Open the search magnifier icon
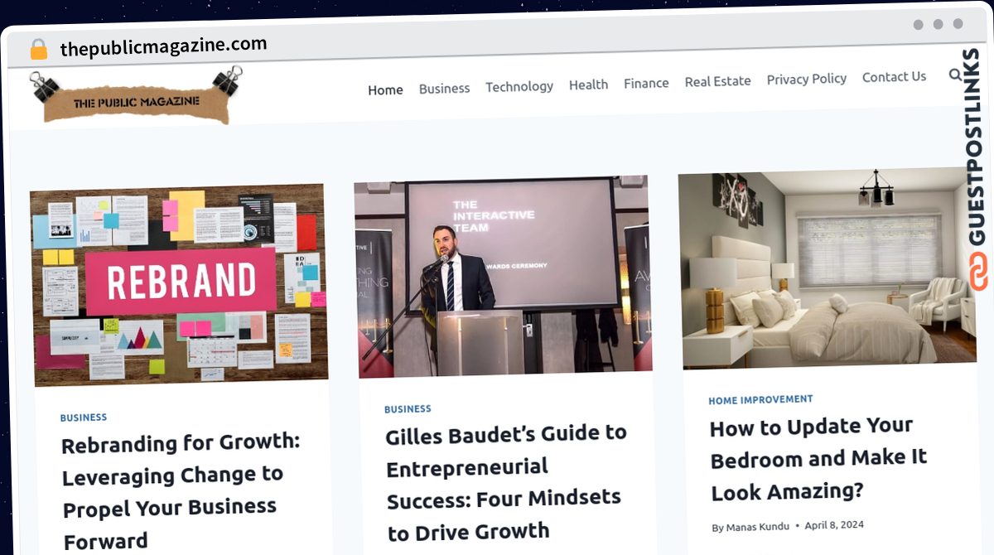The height and width of the screenshot is (555, 994). tap(955, 75)
